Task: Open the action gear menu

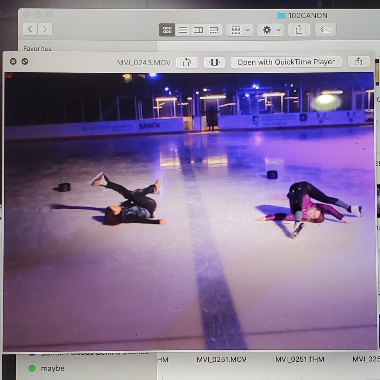Action: click(268, 30)
